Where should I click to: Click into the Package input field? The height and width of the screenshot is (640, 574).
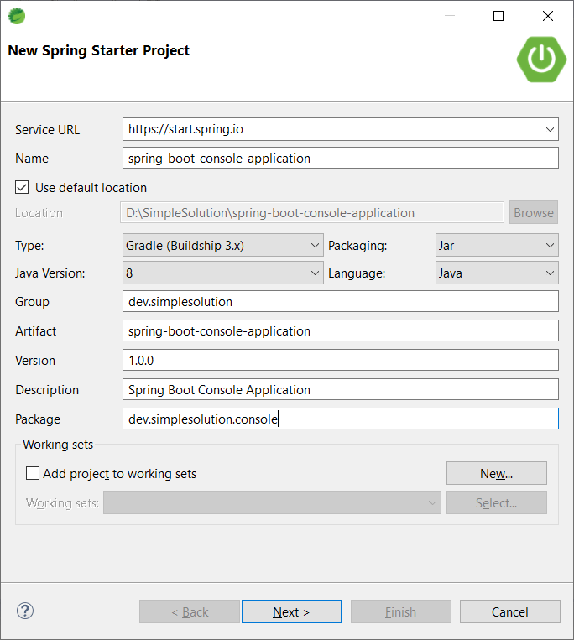[x=341, y=419]
